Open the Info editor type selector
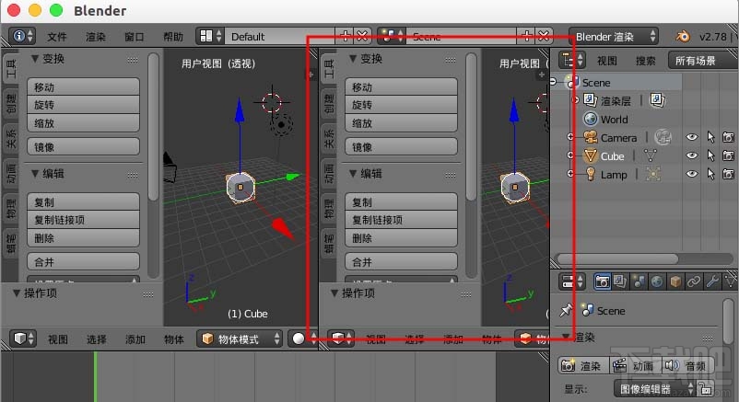Viewport: 739px width, 402px height. tap(23, 36)
